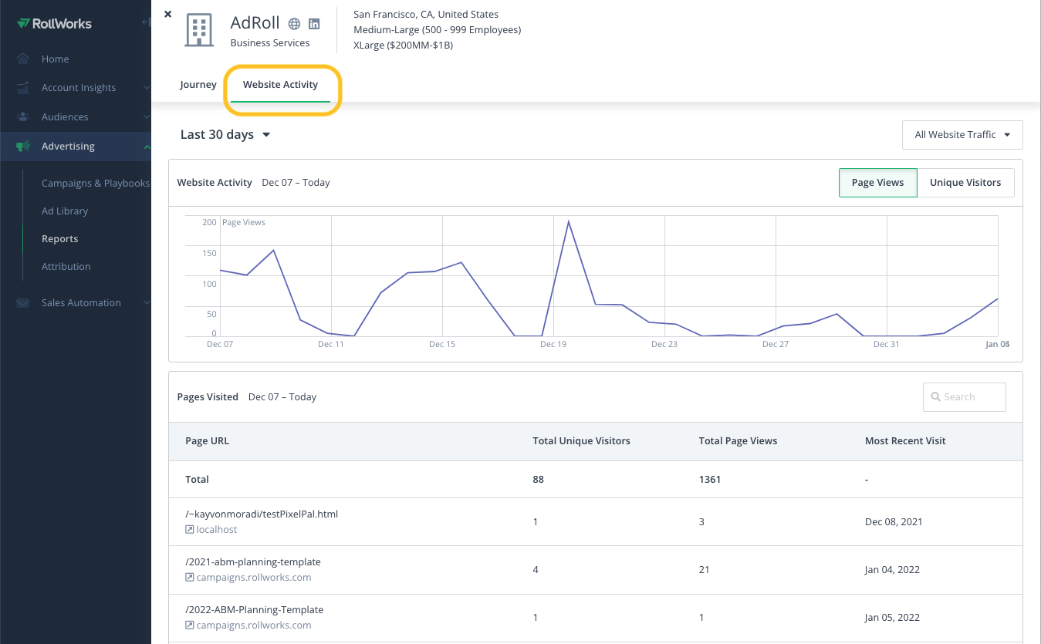Viewport: 1041px width, 644px height.
Task: Click /~kayvonmoradi/testPixelPal.html page URL
Action: coord(262,514)
